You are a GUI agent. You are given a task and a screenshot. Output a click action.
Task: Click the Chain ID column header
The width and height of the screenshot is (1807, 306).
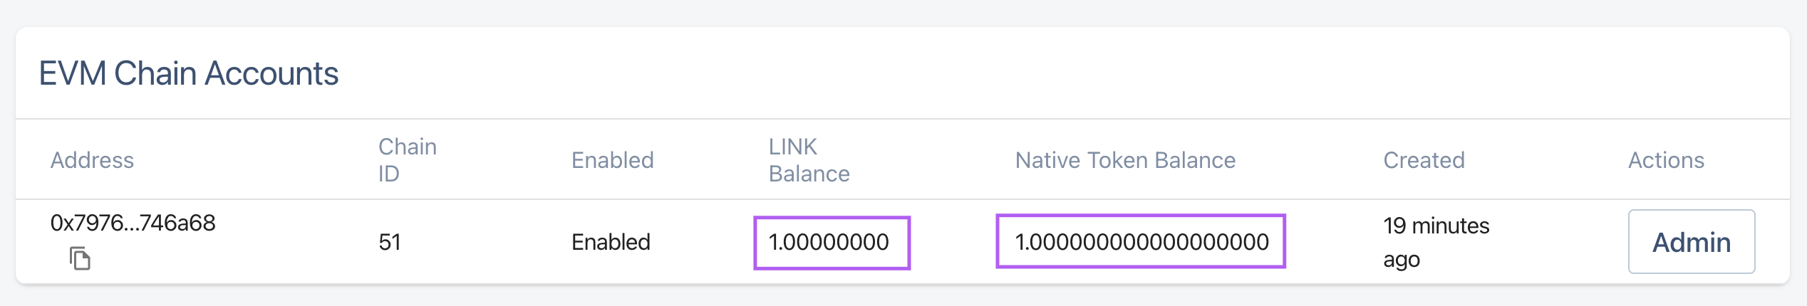point(407,160)
